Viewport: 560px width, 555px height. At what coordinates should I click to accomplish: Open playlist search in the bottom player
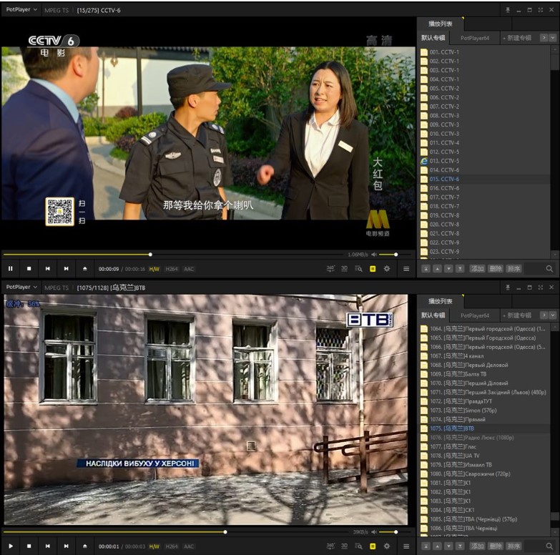[549, 546]
